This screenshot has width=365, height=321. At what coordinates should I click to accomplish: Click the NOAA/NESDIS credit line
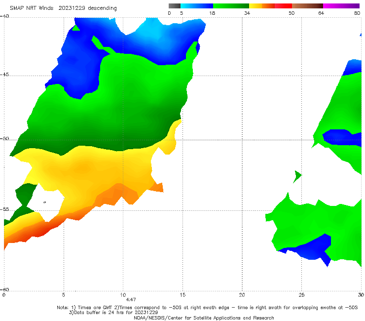[x=204, y=318]
